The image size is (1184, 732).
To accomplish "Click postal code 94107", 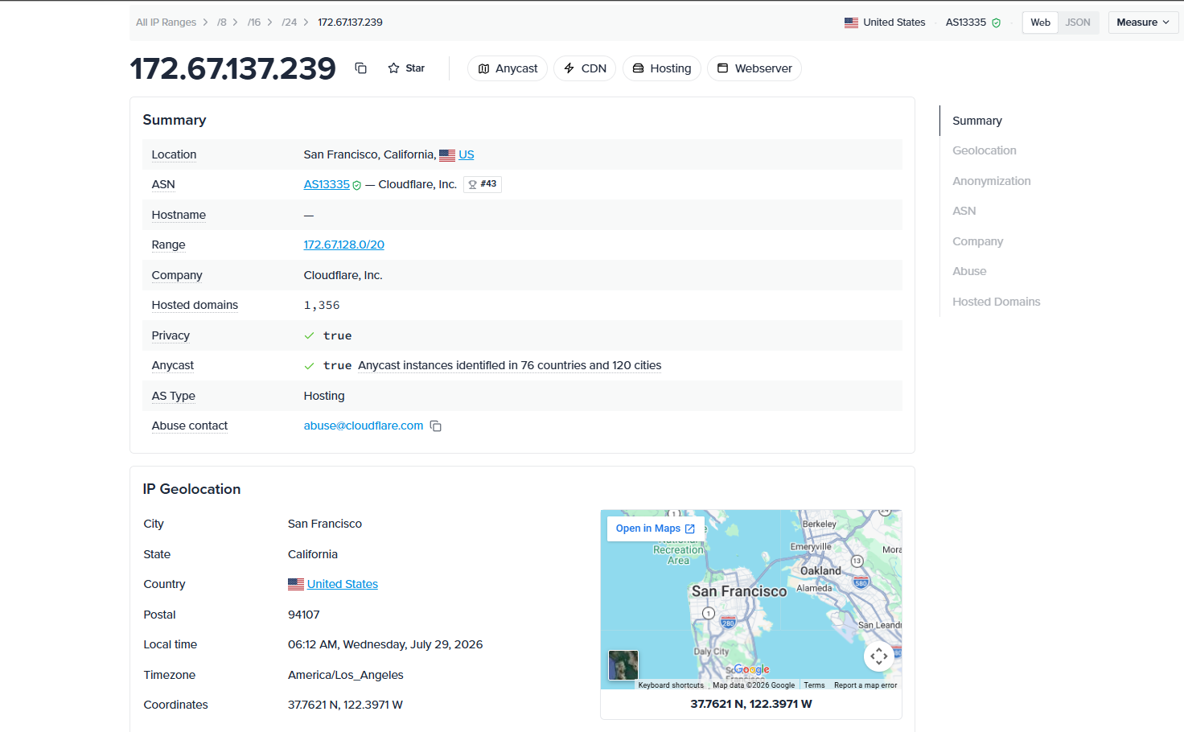I will click(304, 615).
